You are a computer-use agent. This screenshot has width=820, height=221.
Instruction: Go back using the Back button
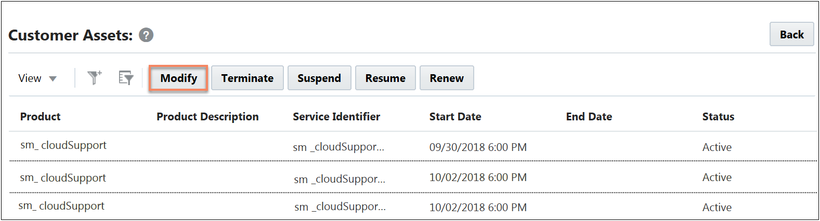point(791,35)
